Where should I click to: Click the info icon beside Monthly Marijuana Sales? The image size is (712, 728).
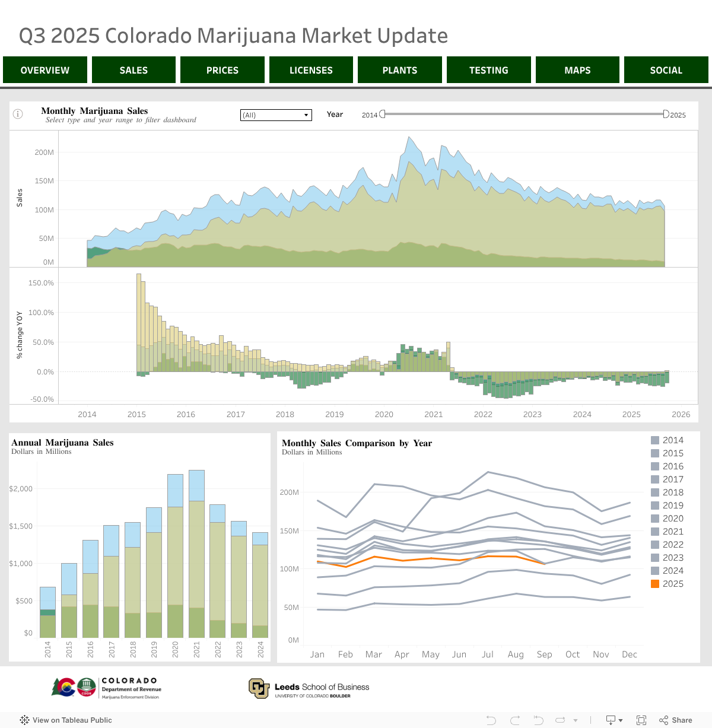point(18,114)
